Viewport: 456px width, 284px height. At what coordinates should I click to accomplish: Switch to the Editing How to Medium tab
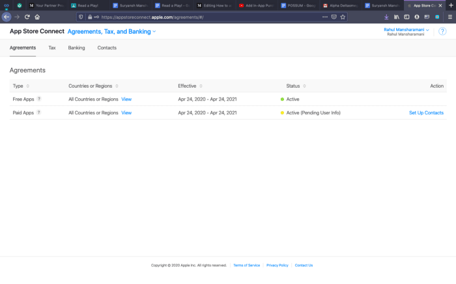click(214, 5)
